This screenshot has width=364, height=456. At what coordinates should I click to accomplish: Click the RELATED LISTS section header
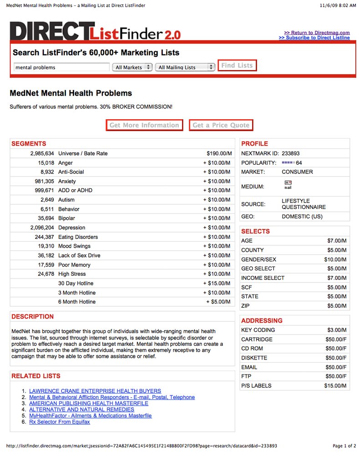point(36,376)
